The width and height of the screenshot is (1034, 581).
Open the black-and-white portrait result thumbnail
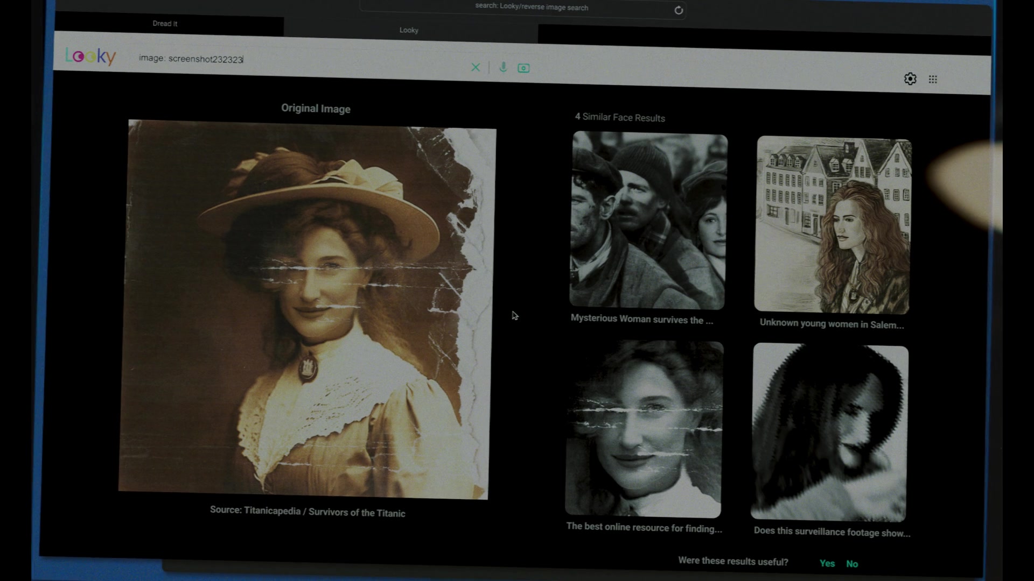(644, 429)
